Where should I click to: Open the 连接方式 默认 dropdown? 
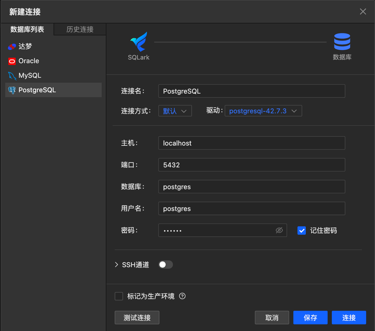[175, 111]
